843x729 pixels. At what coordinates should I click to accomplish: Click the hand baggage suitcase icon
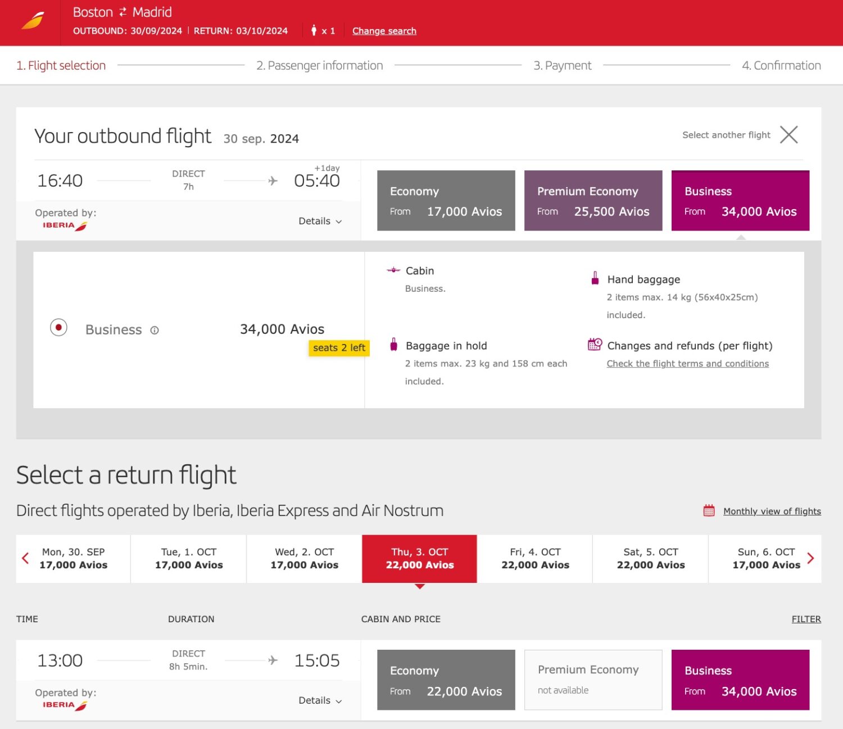(x=594, y=279)
